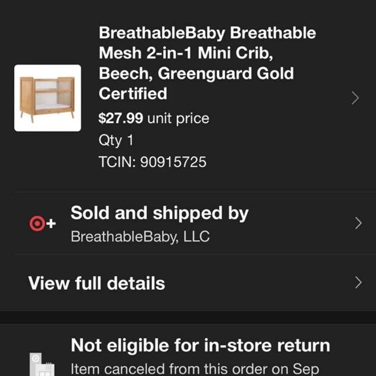Open seller info chevron next to BreathableBaby, LLC
This screenshot has height=376, width=376.
tap(358, 223)
